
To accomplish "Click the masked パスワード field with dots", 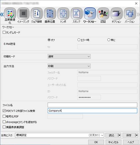I will click(89, 97).
